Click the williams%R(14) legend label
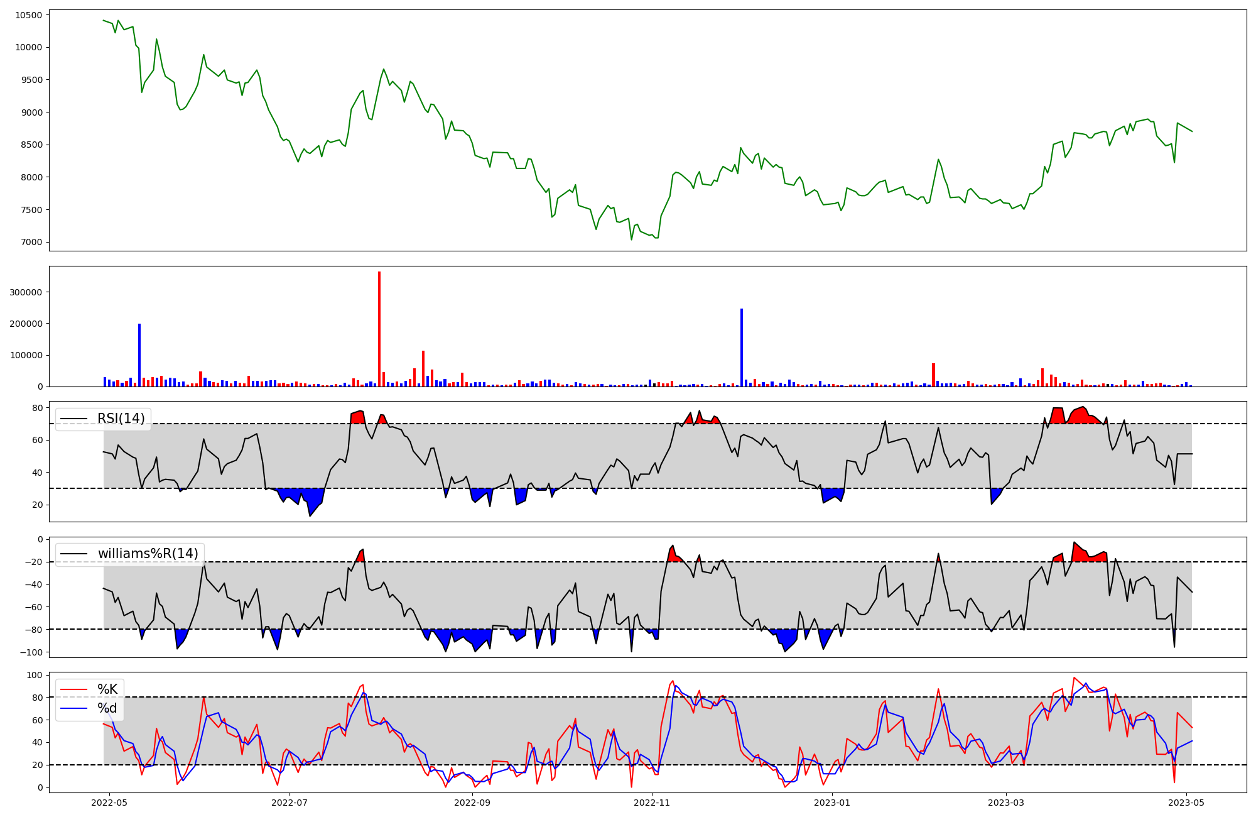 pyautogui.click(x=148, y=554)
